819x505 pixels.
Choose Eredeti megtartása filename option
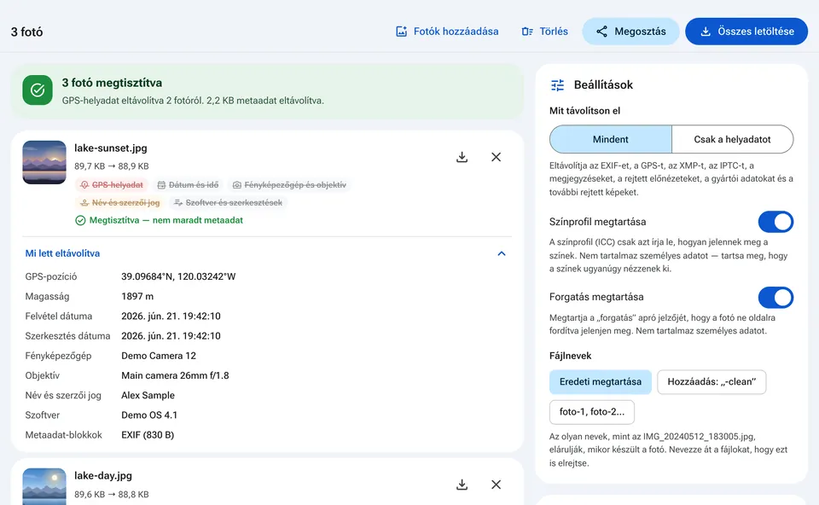coord(600,382)
